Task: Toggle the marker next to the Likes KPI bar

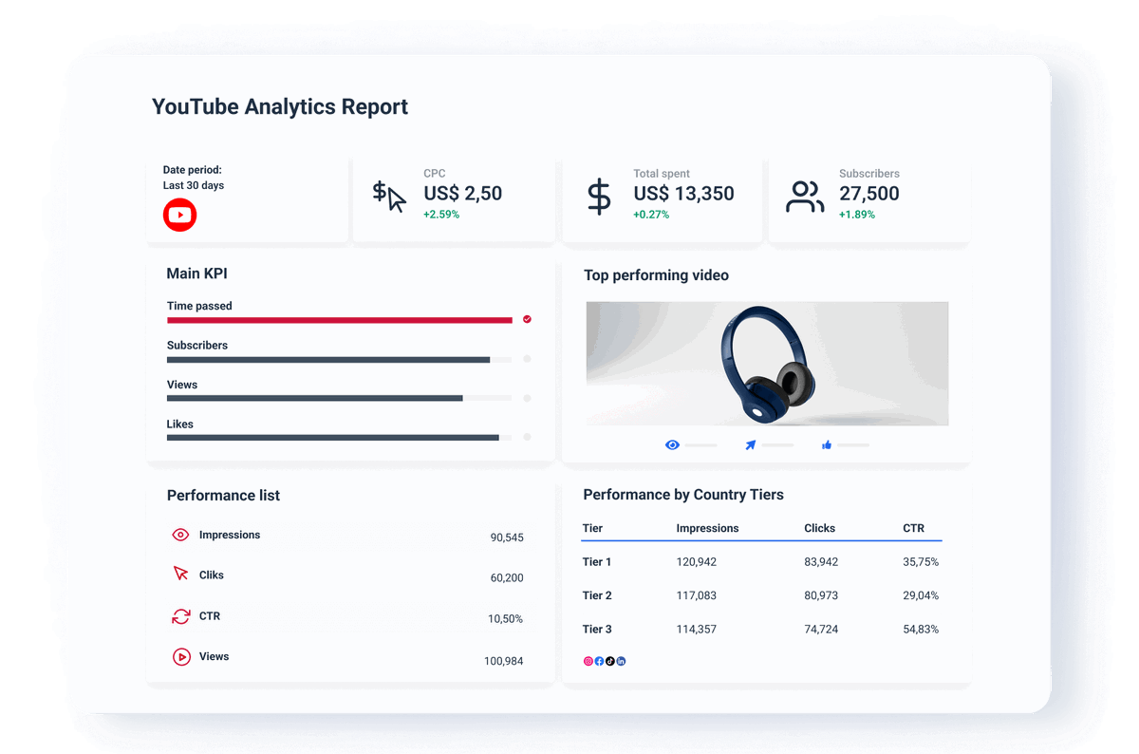Action: 527,438
